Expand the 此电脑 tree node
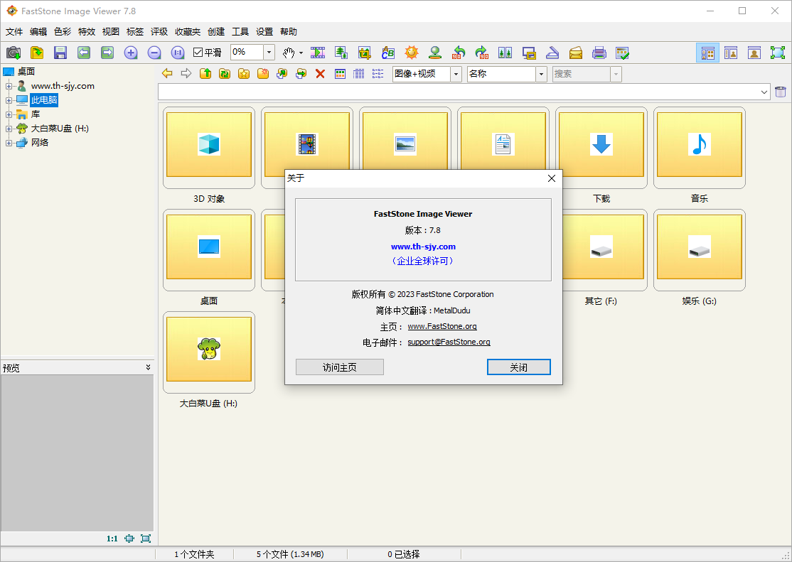 coord(9,100)
